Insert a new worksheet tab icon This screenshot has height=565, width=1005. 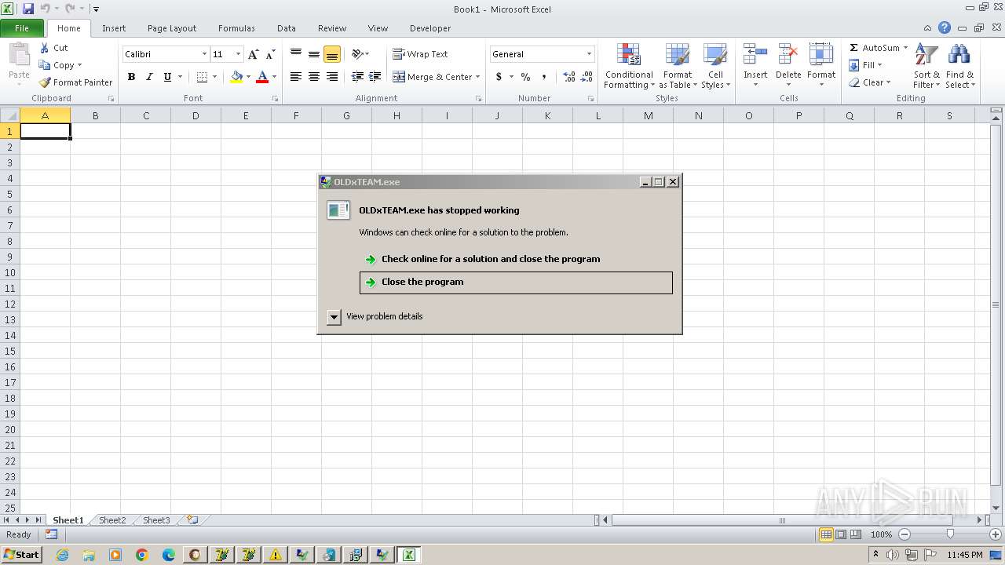coord(192,519)
